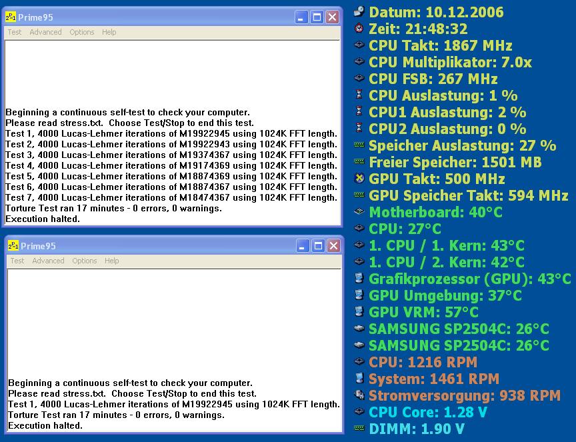Click hourglass icon beside CPU1 Auslastung
576x442 pixels.
[x=359, y=111]
